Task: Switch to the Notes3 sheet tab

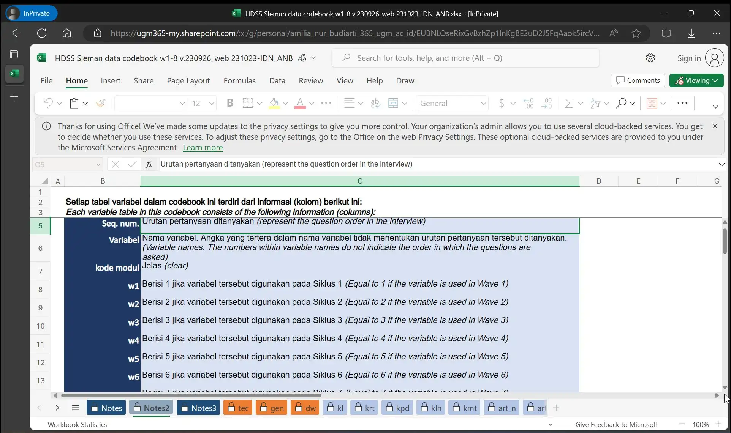Action: 198,408
